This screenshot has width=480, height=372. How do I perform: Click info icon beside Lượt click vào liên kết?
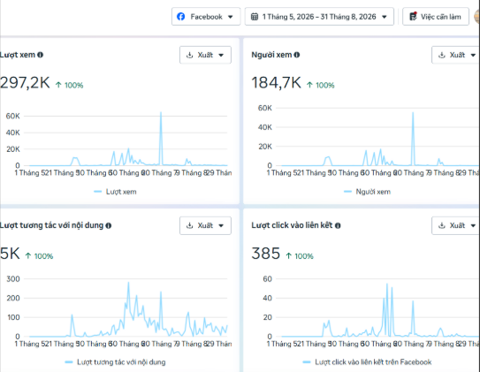338,226
